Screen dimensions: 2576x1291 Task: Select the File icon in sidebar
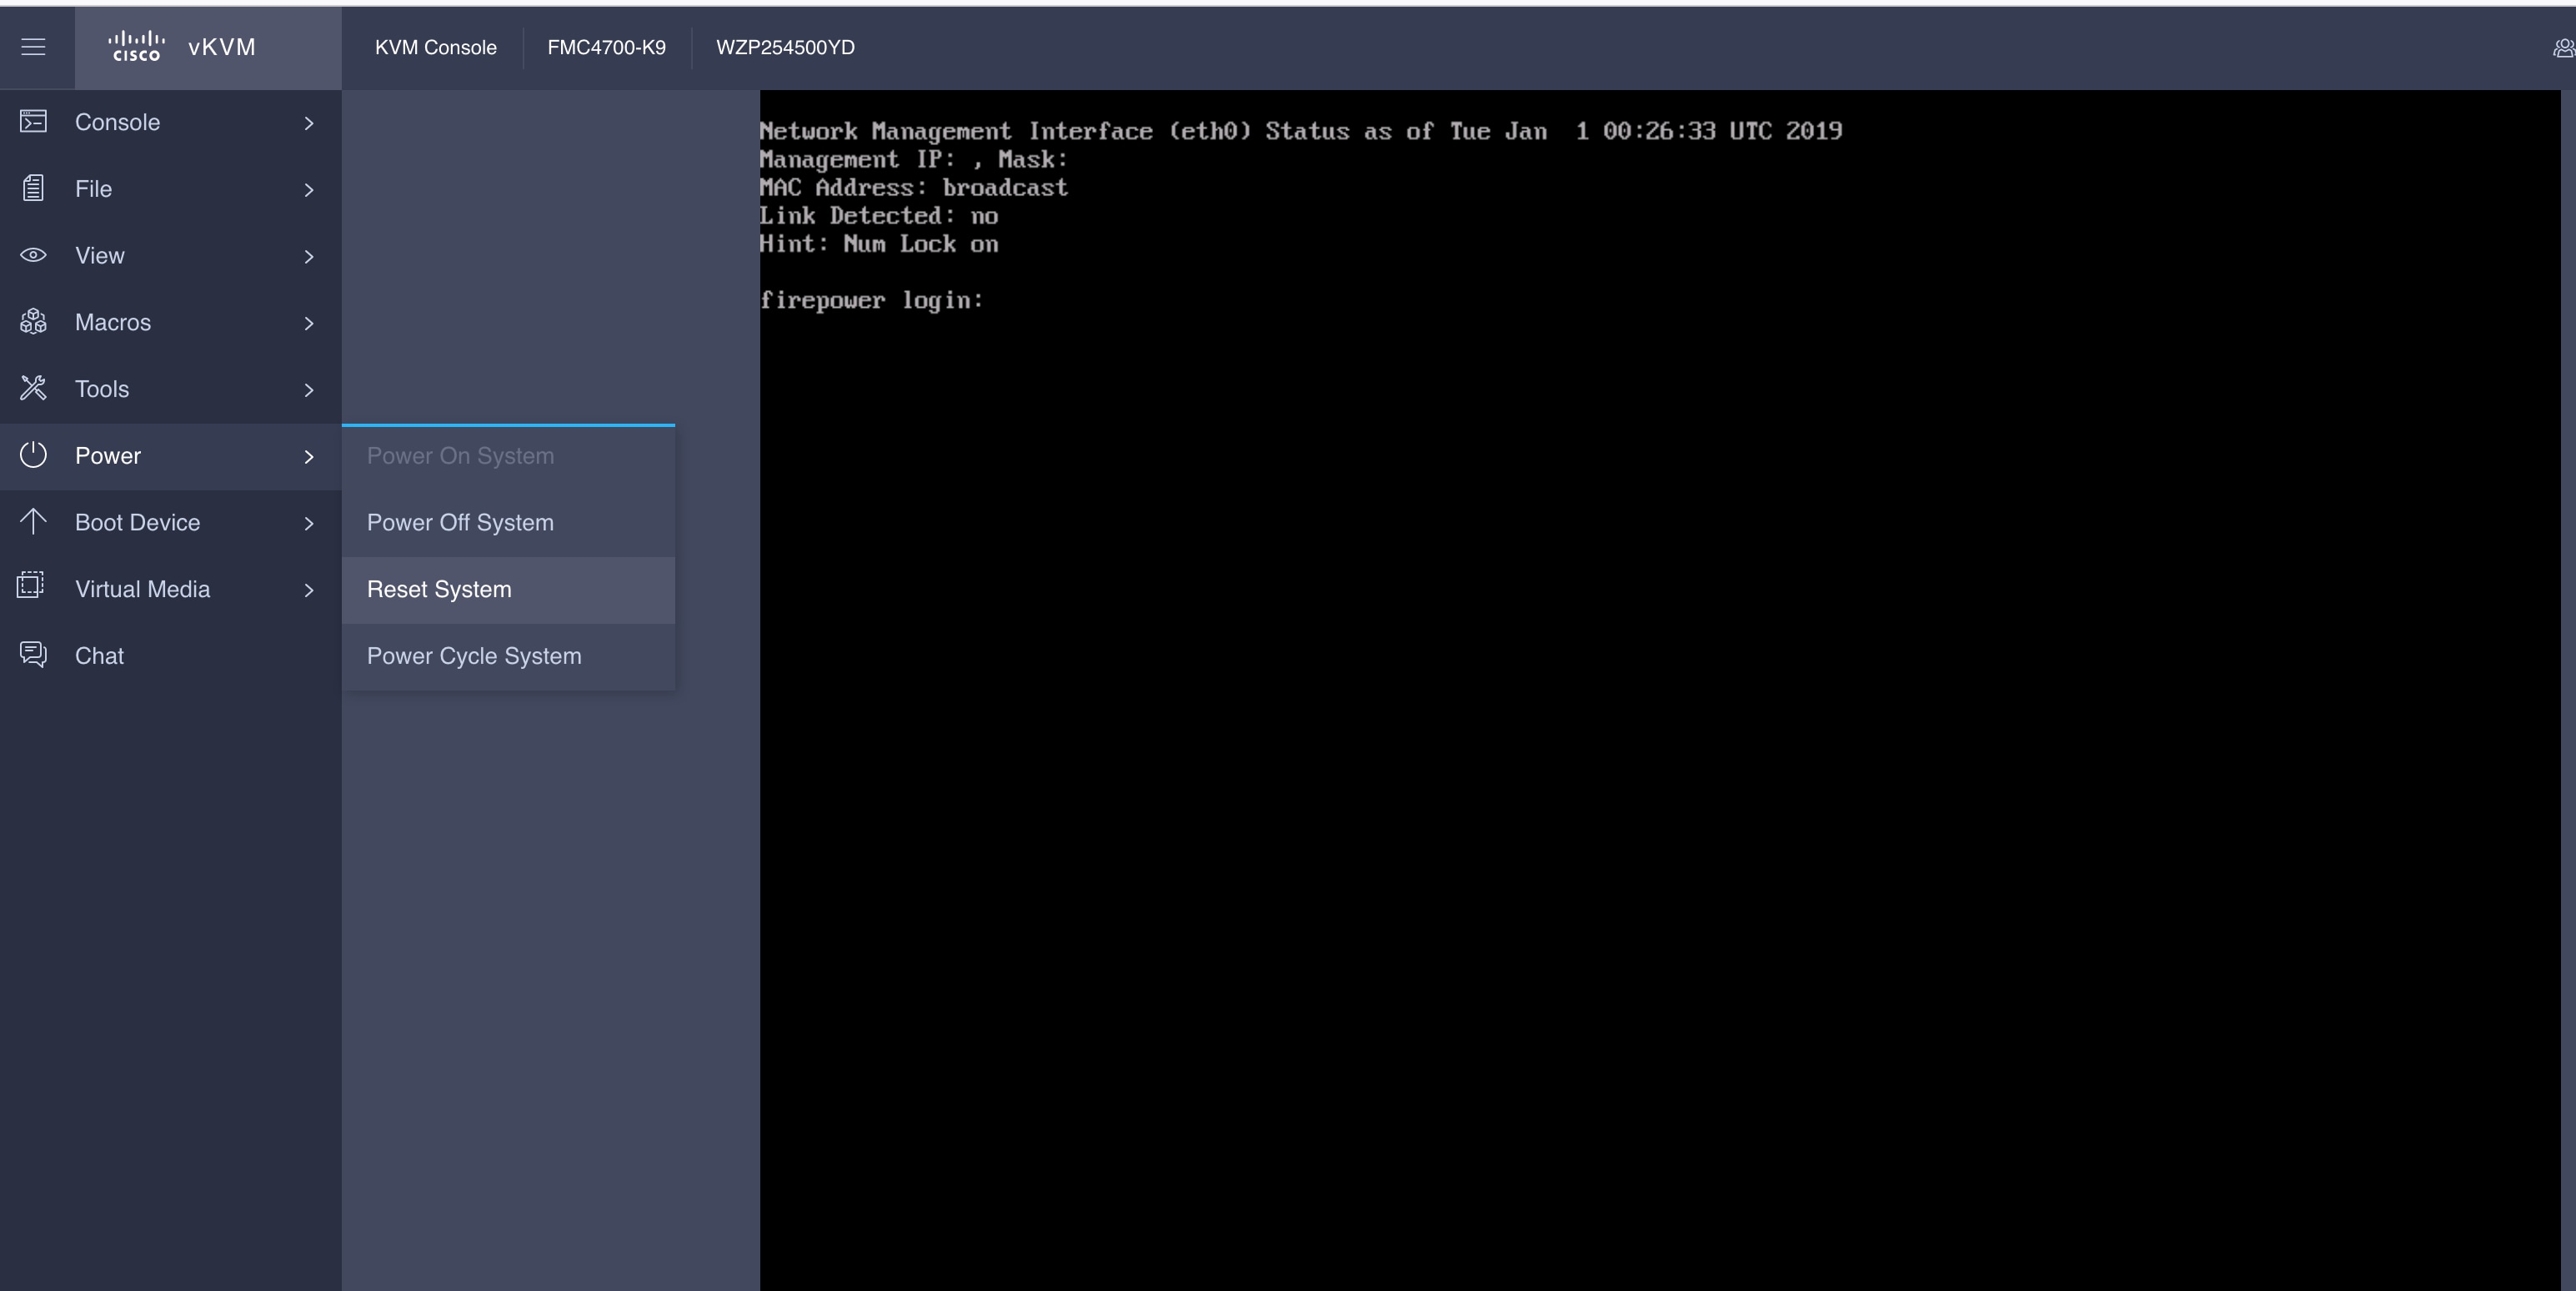coord(33,188)
